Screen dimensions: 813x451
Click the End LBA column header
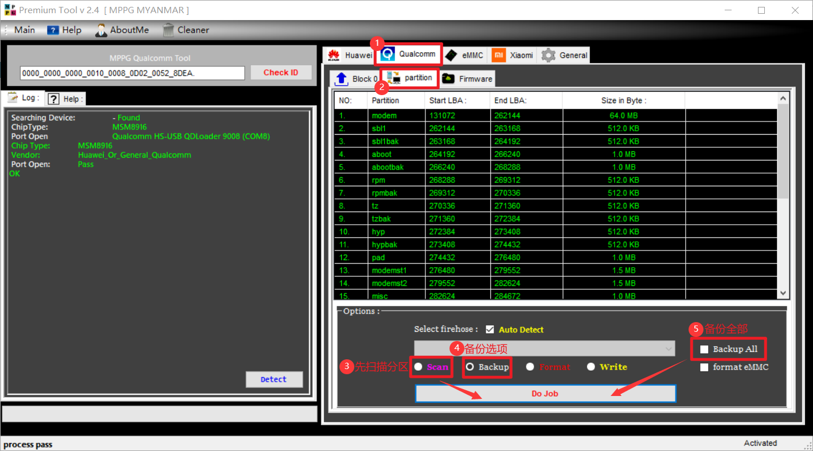[526, 100]
